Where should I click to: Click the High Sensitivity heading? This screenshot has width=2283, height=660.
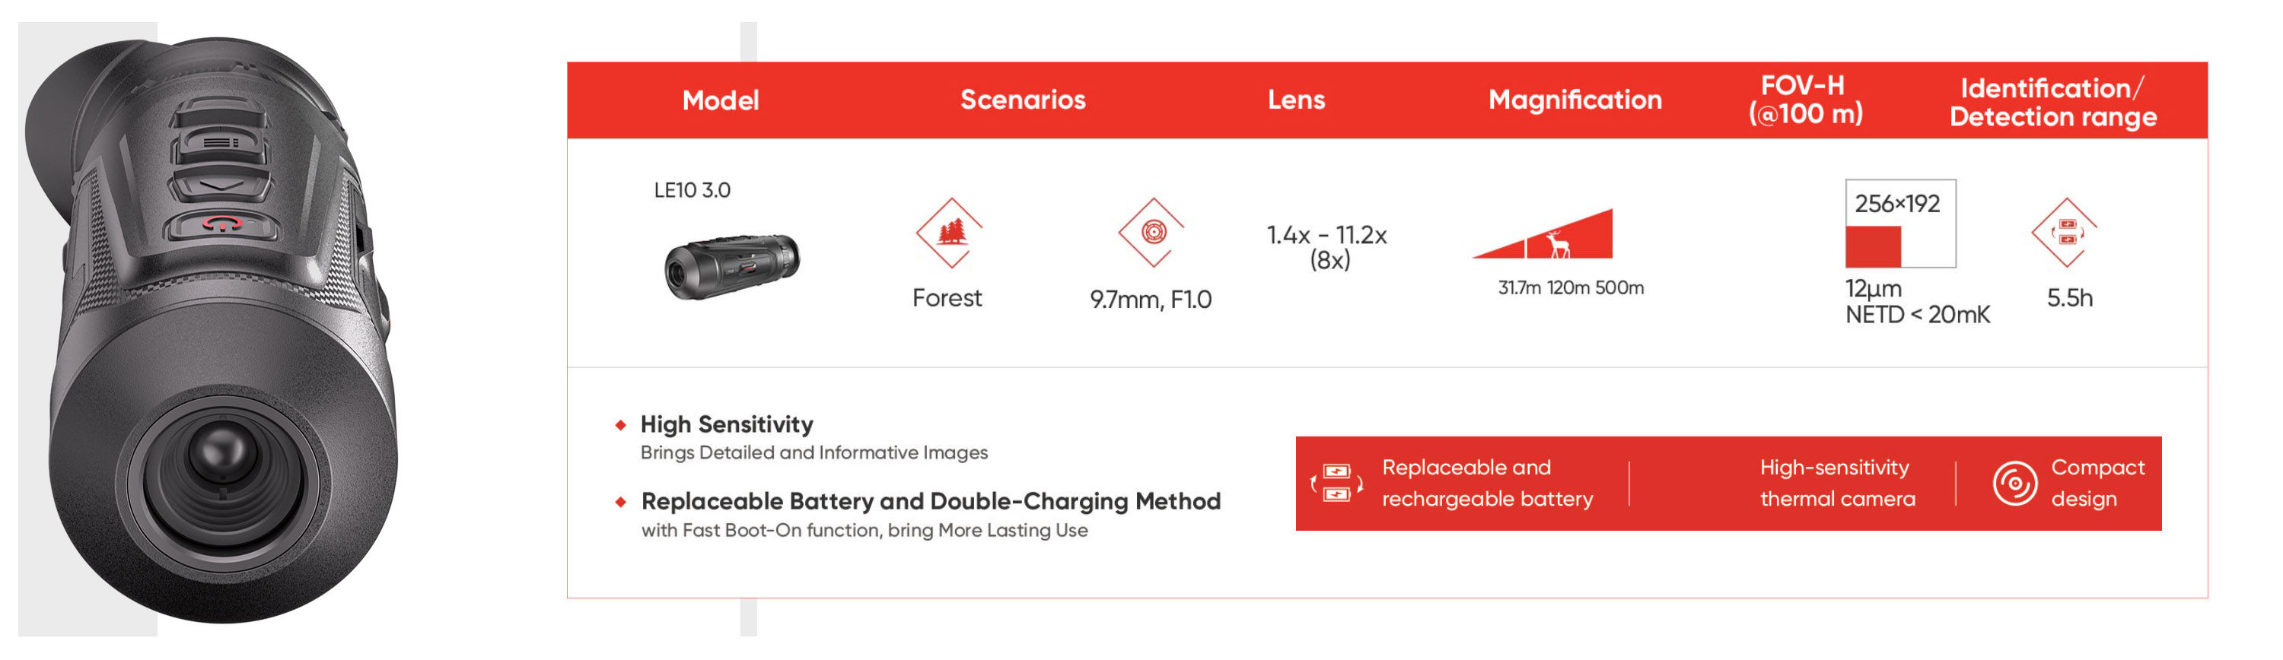click(x=726, y=424)
